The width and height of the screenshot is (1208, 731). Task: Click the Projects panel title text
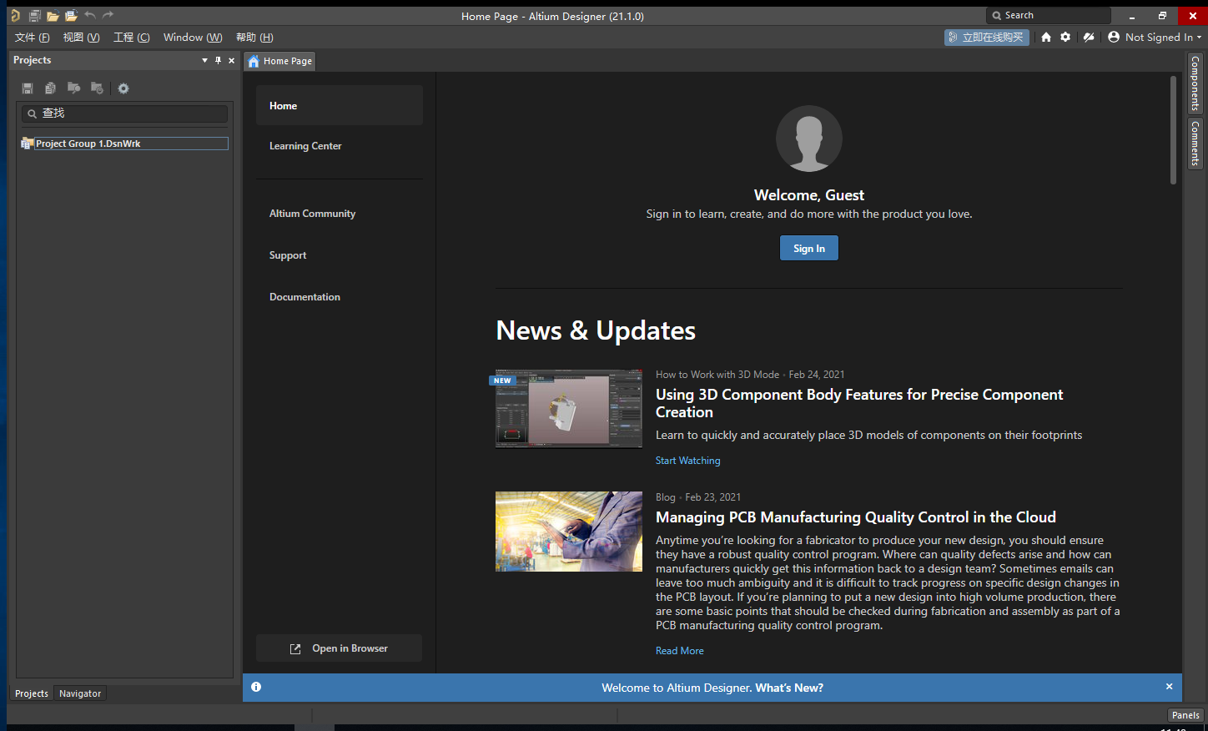click(x=32, y=60)
